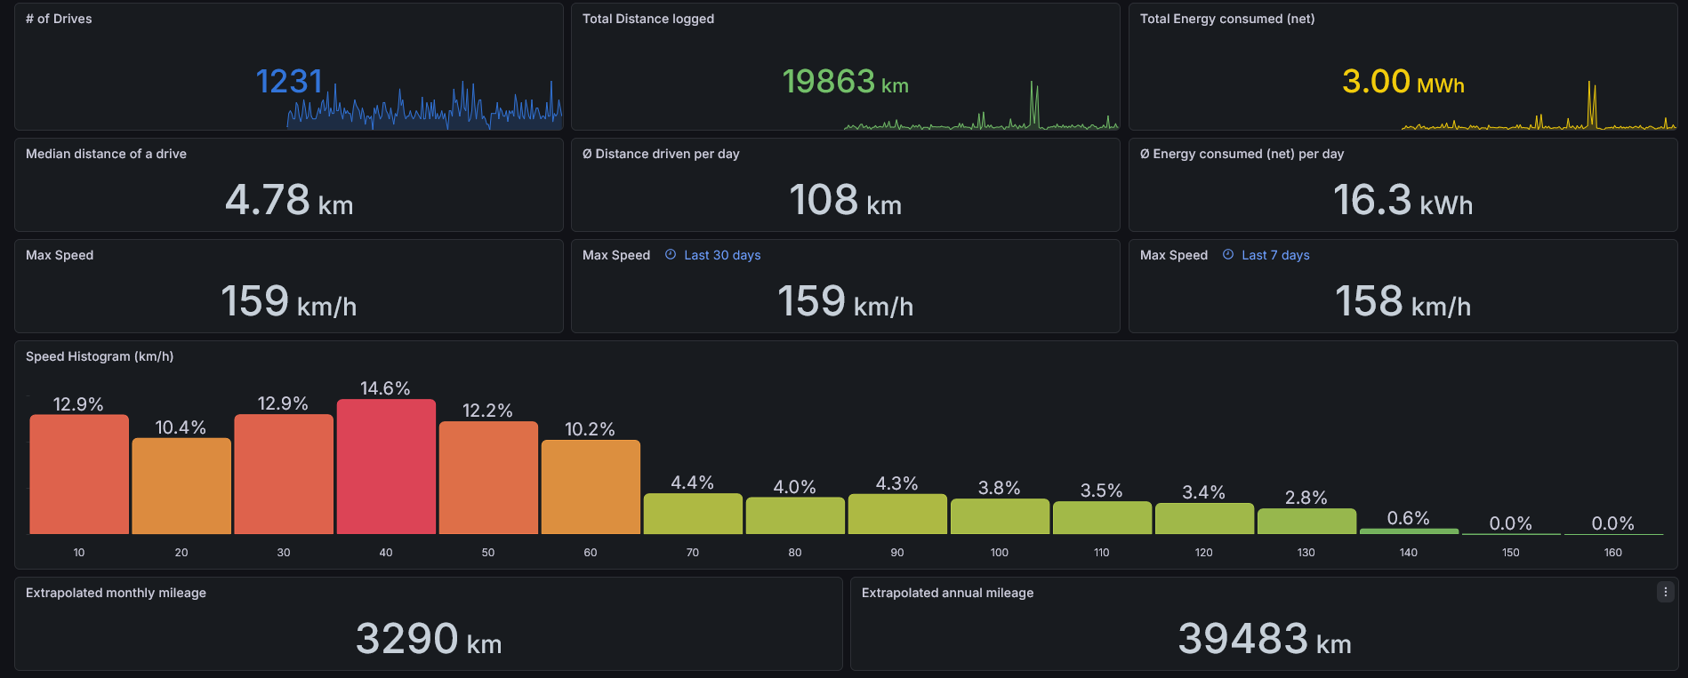The image size is (1688, 678).
Task: Click the 10.4% histogram bar at bin 20
Action: tap(181, 486)
